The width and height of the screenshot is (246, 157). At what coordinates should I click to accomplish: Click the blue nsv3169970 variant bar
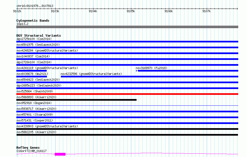(x=187, y=71)
